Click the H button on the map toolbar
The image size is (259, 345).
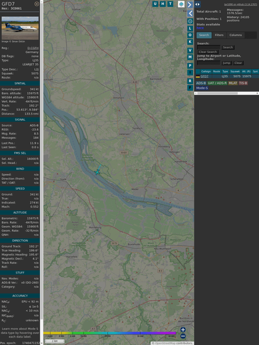pos(163,4)
